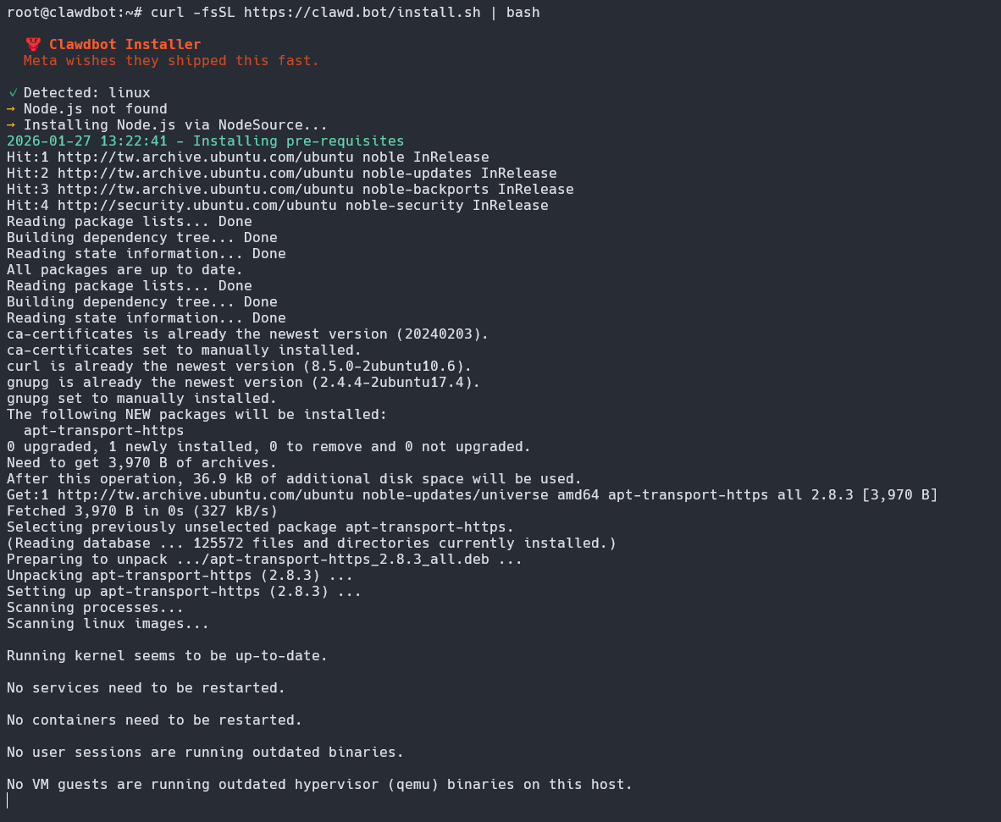The height and width of the screenshot is (822, 1001).
Task: Click the text cursor on the last line
Action: click(8, 800)
